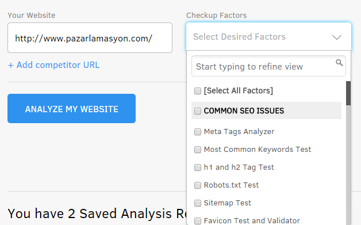The width and height of the screenshot is (361, 225).
Task: Tick the COMMON SEO ISSUES checkbox
Action: pyautogui.click(x=198, y=111)
